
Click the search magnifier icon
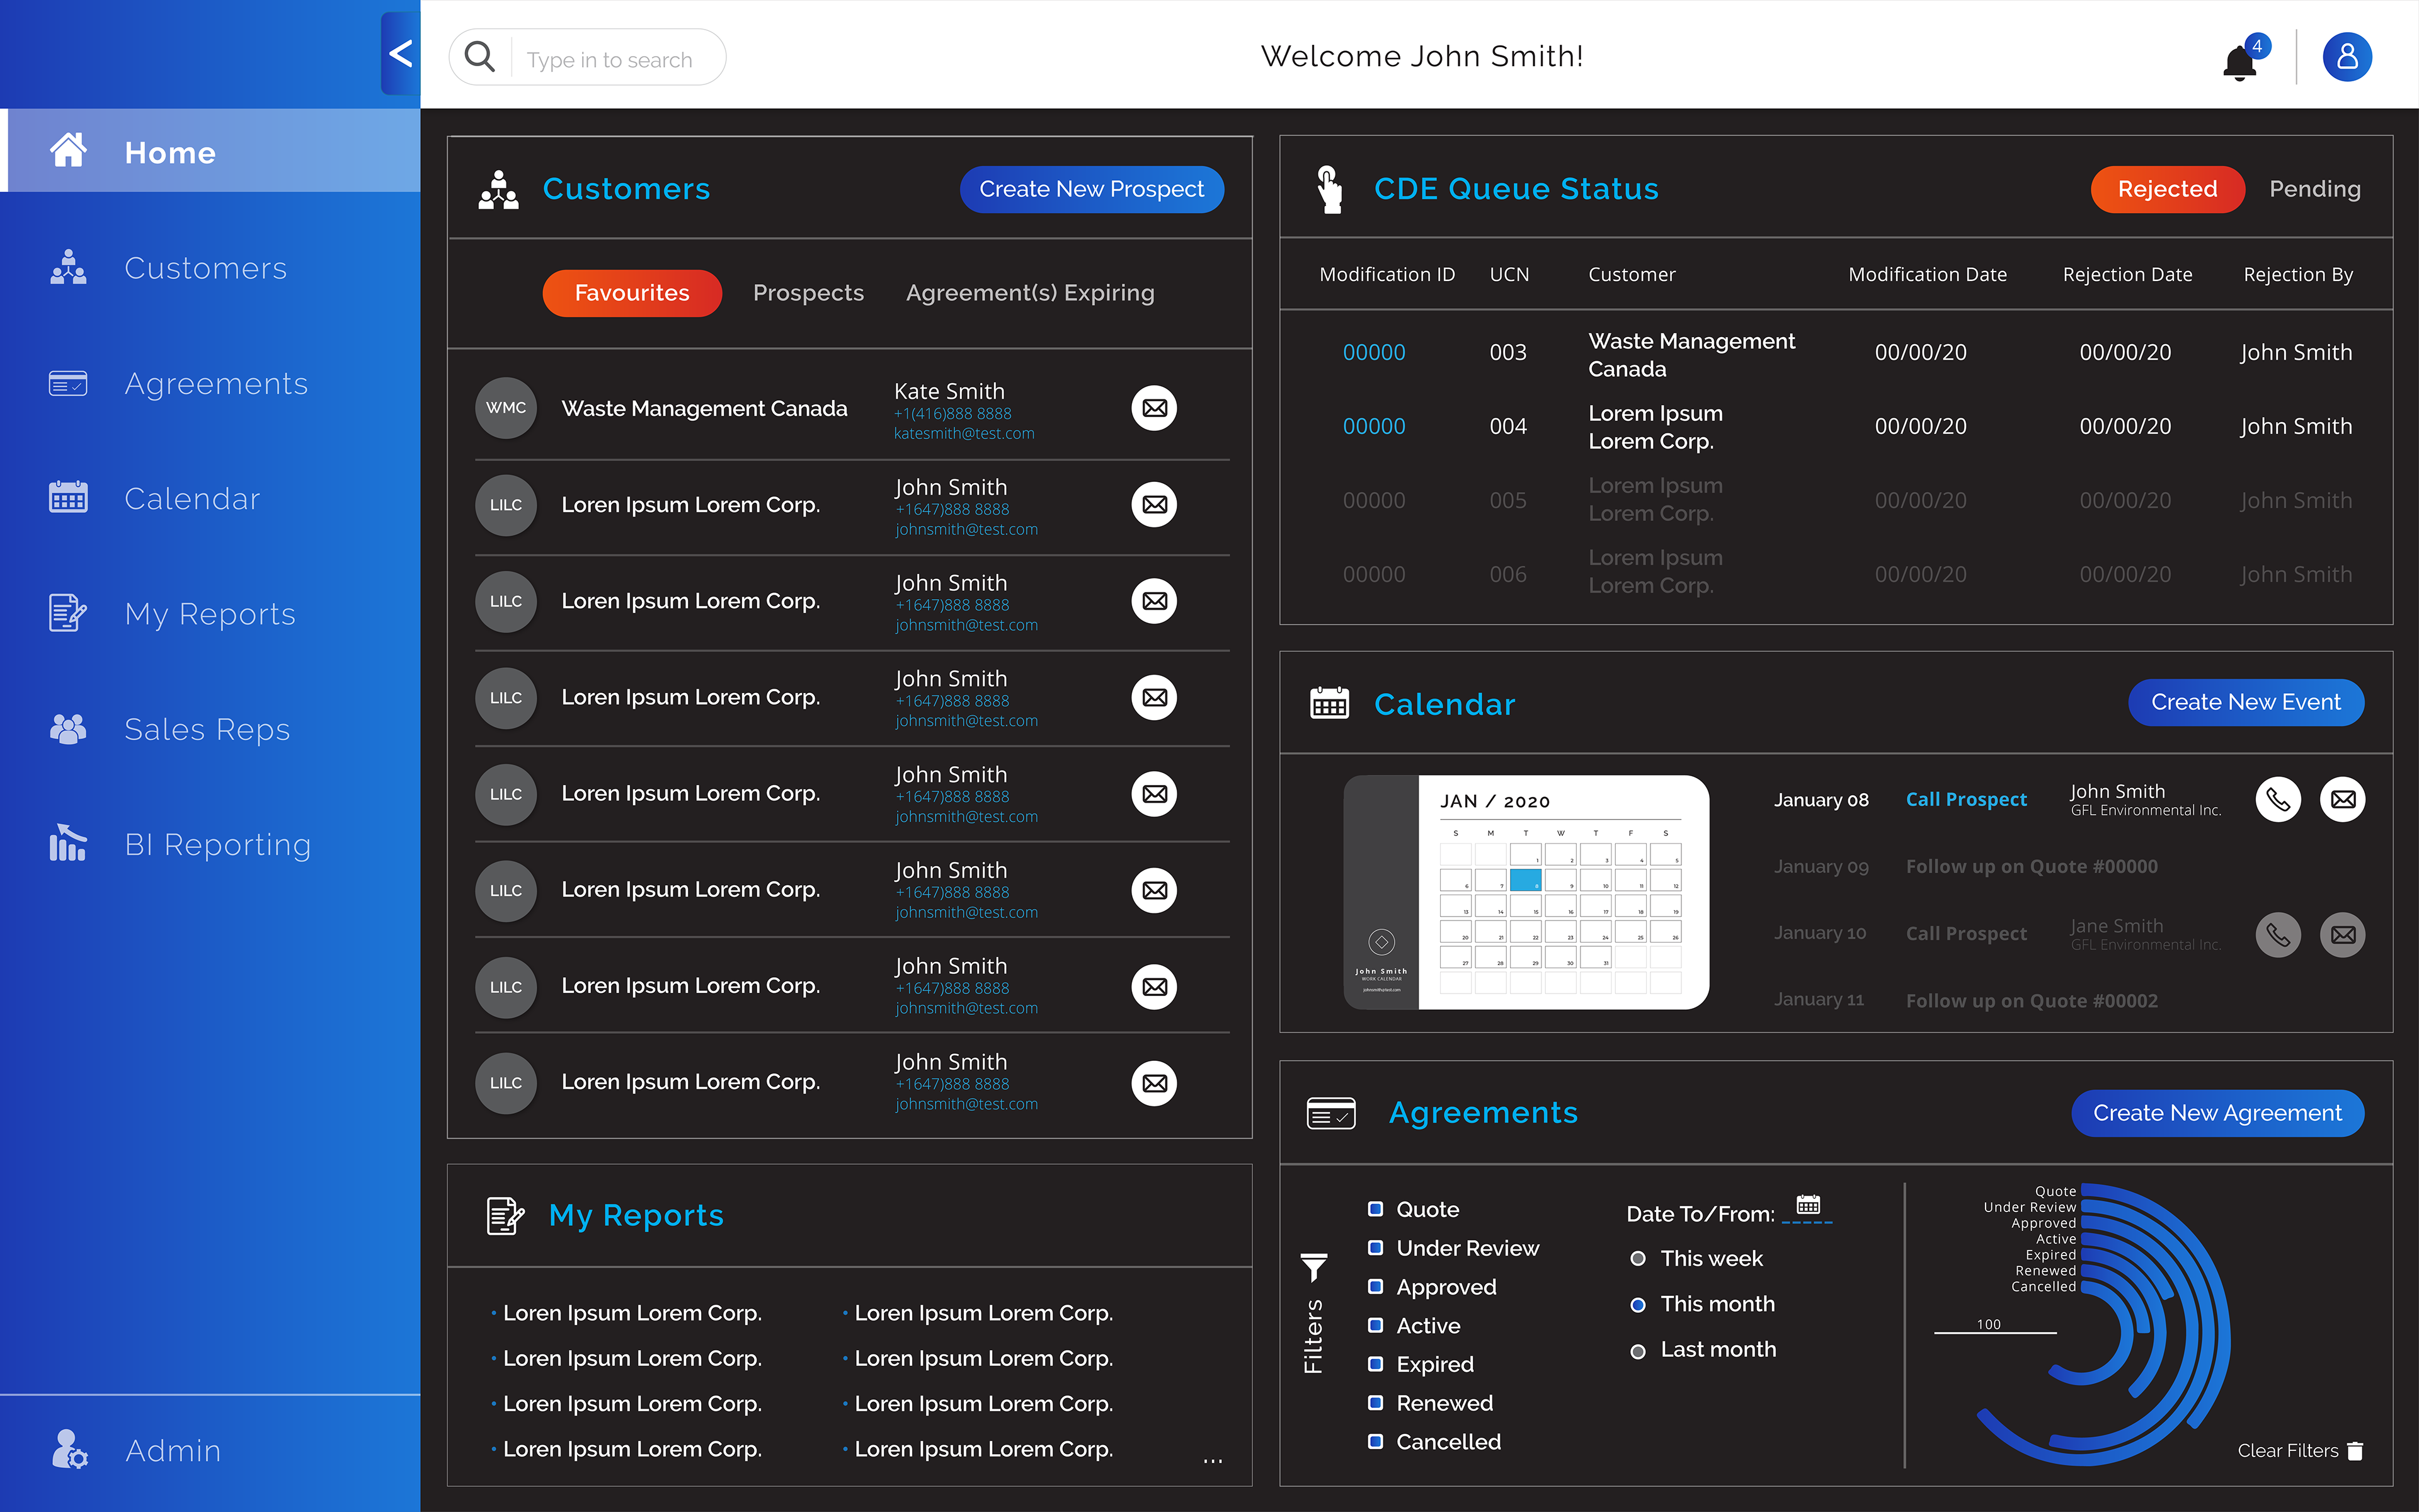(x=480, y=57)
